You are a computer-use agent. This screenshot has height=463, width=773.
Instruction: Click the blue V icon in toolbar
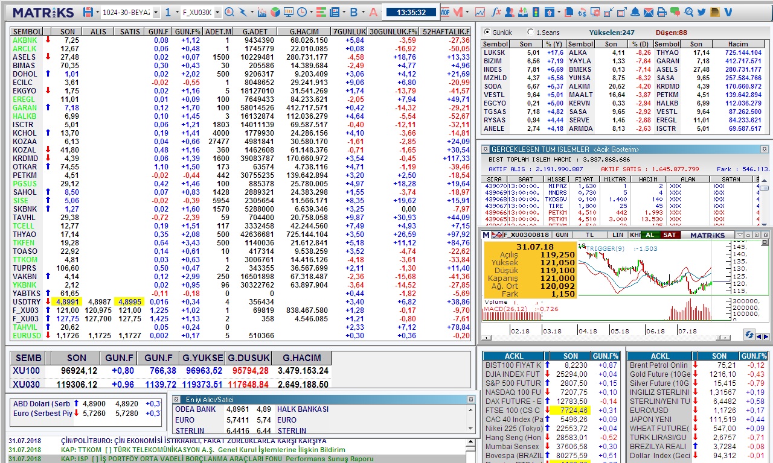coord(728,12)
